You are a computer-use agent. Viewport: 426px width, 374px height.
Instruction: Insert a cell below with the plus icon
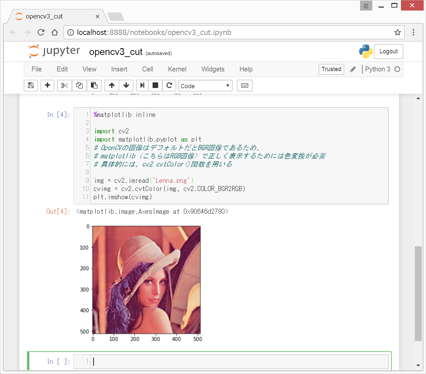(x=47, y=86)
